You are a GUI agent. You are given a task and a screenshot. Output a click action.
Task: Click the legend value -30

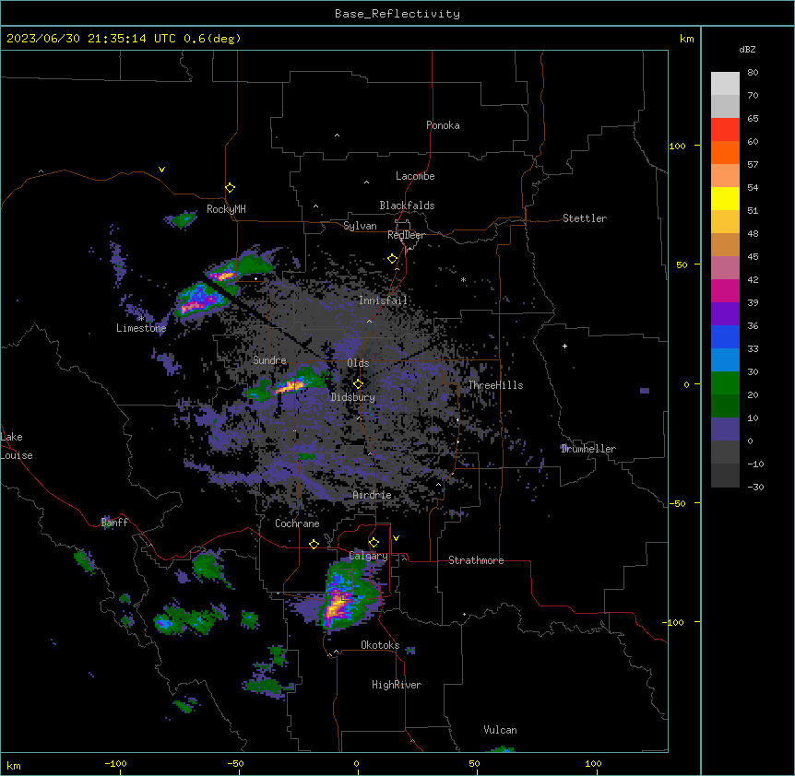point(755,488)
